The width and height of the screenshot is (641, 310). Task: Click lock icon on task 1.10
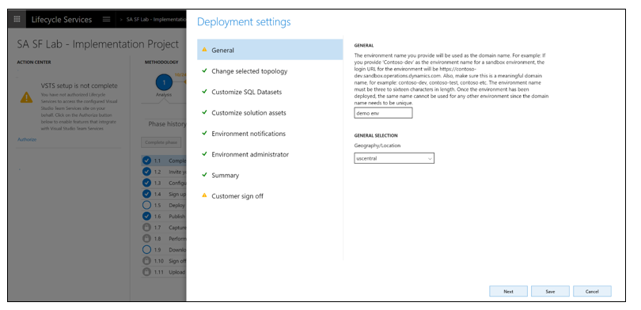pyautogui.click(x=146, y=261)
